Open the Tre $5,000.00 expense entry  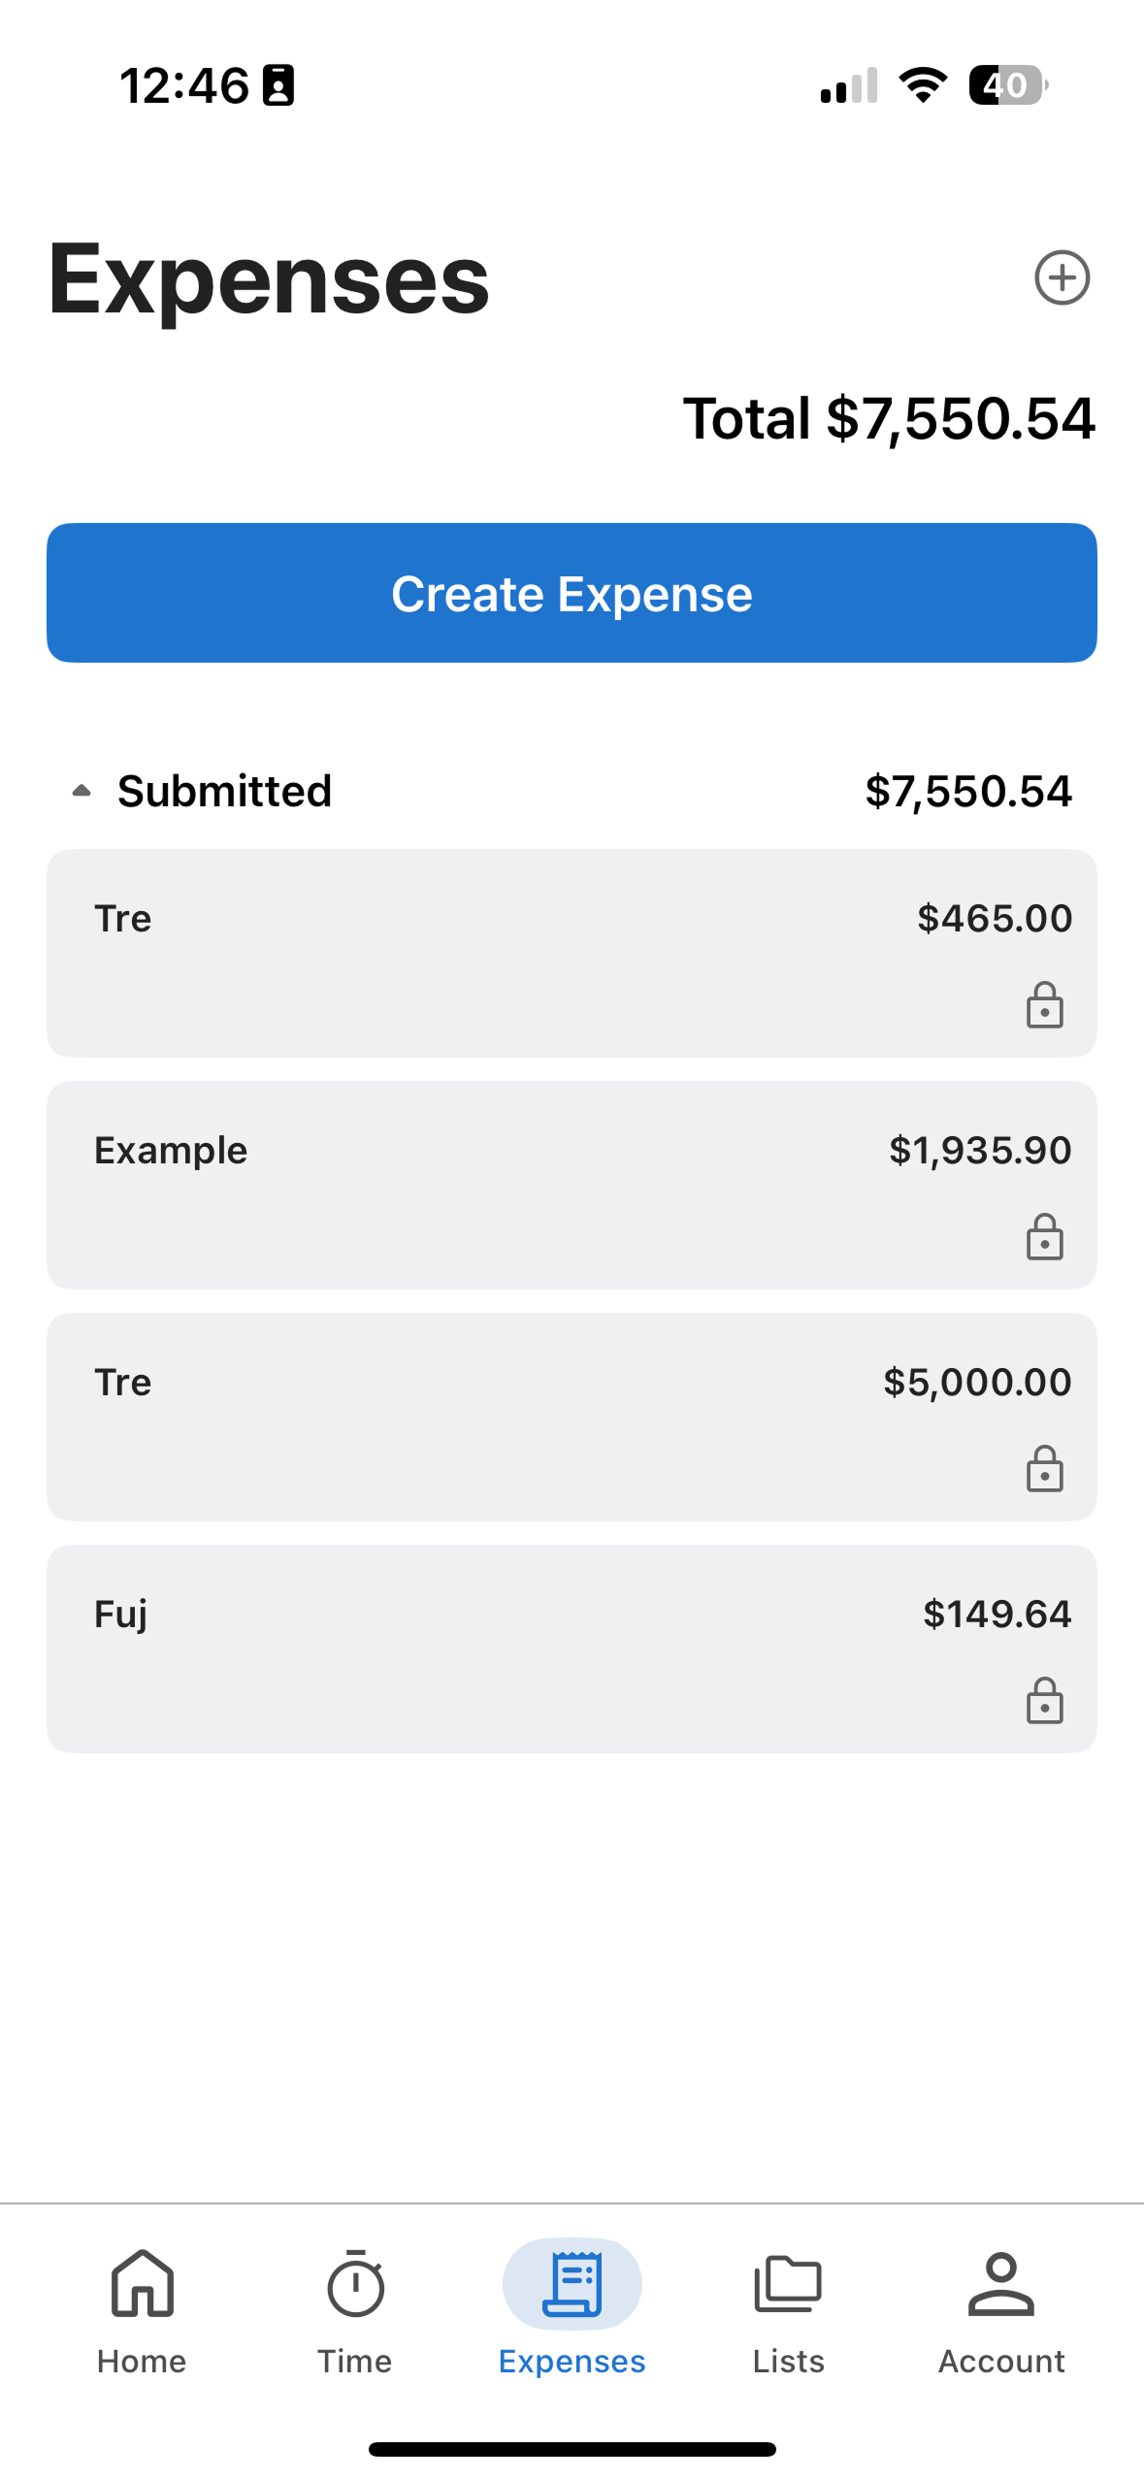point(572,1417)
